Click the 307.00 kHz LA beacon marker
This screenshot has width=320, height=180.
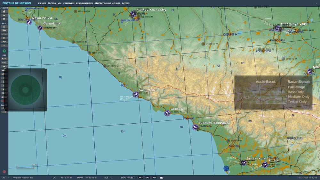[105, 66]
